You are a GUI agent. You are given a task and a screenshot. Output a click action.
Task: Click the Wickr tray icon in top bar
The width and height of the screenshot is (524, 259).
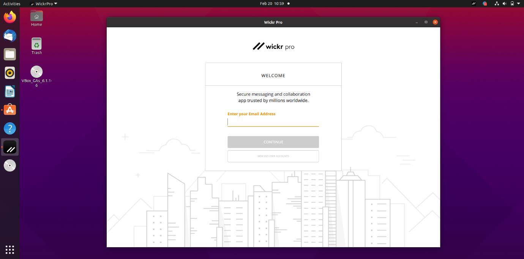[474, 3]
